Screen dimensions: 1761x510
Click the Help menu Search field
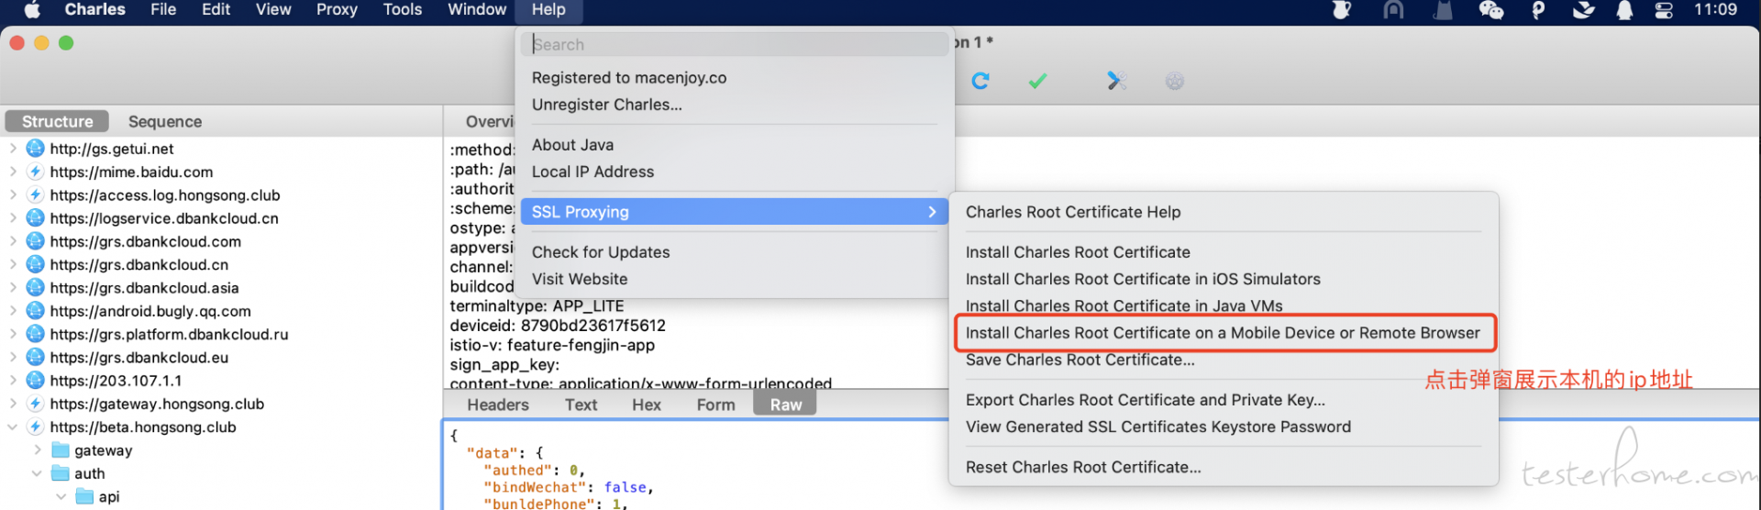(x=736, y=44)
